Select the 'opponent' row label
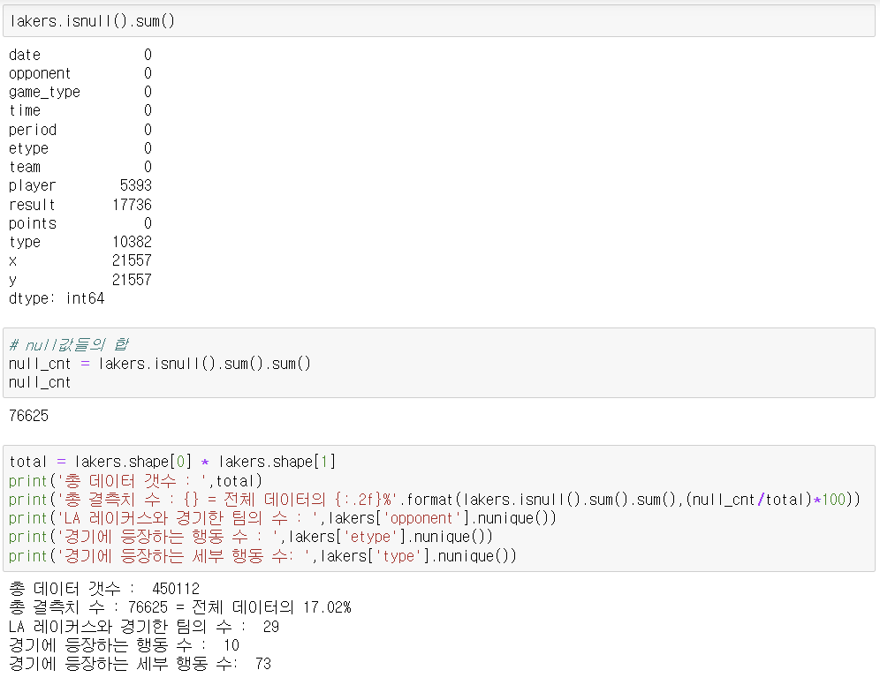This screenshot has height=685, width=880. (40, 74)
